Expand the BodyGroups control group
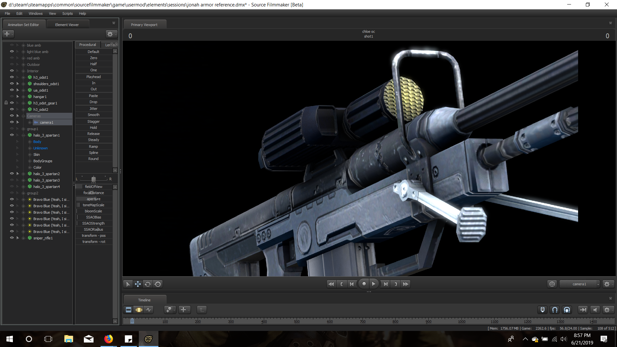The height and width of the screenshot is (347, 617). coord(30,161)
